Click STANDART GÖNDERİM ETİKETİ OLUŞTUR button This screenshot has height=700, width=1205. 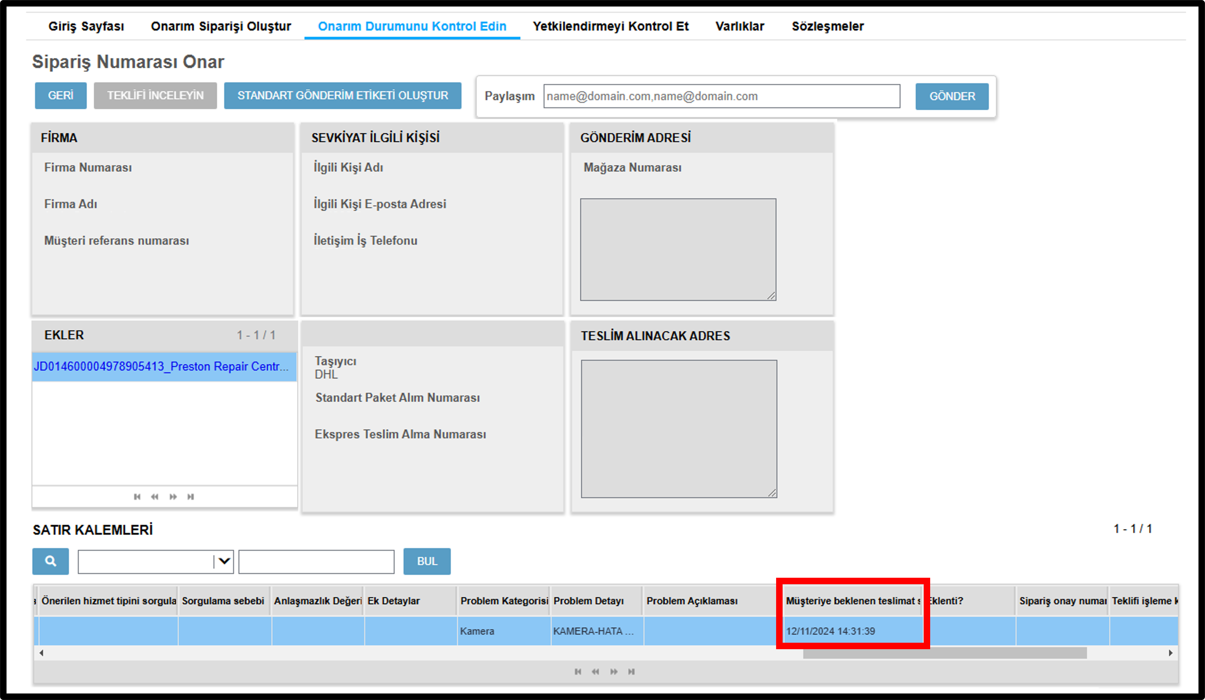point(343,95)
